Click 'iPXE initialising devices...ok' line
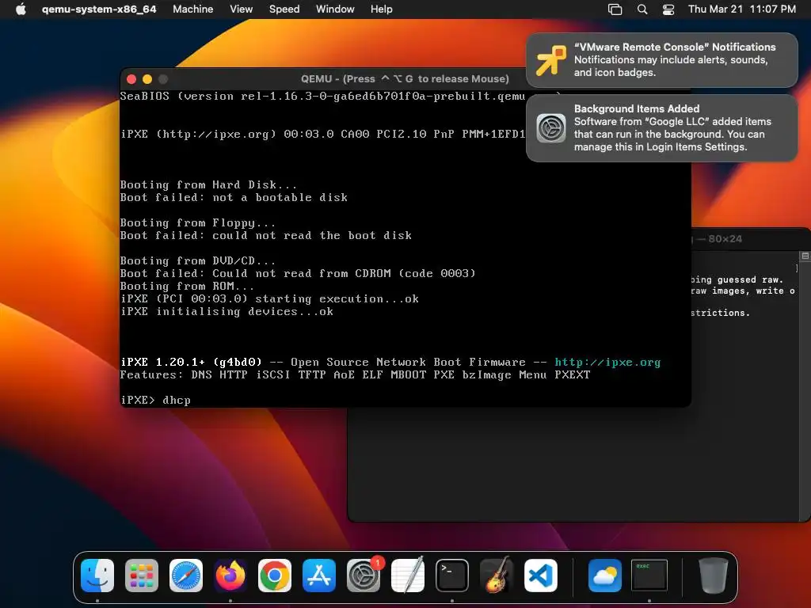 (227, 311)
